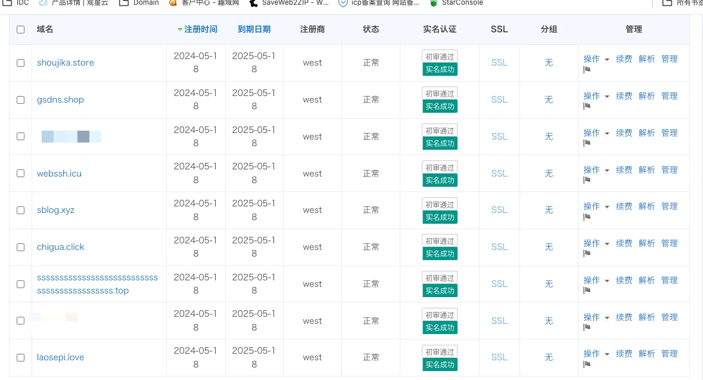Viewport: 703px width, 380px height.
Task: Check the box next to chigua.click
Action: click(x=21, y=247)
